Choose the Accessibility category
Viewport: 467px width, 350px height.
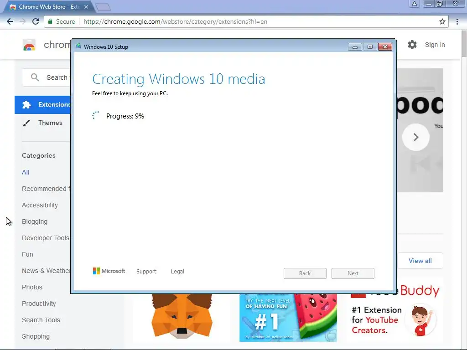(40, 205)
